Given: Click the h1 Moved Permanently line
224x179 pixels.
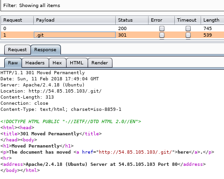Looking at the screenshot, I should [37, 146].
